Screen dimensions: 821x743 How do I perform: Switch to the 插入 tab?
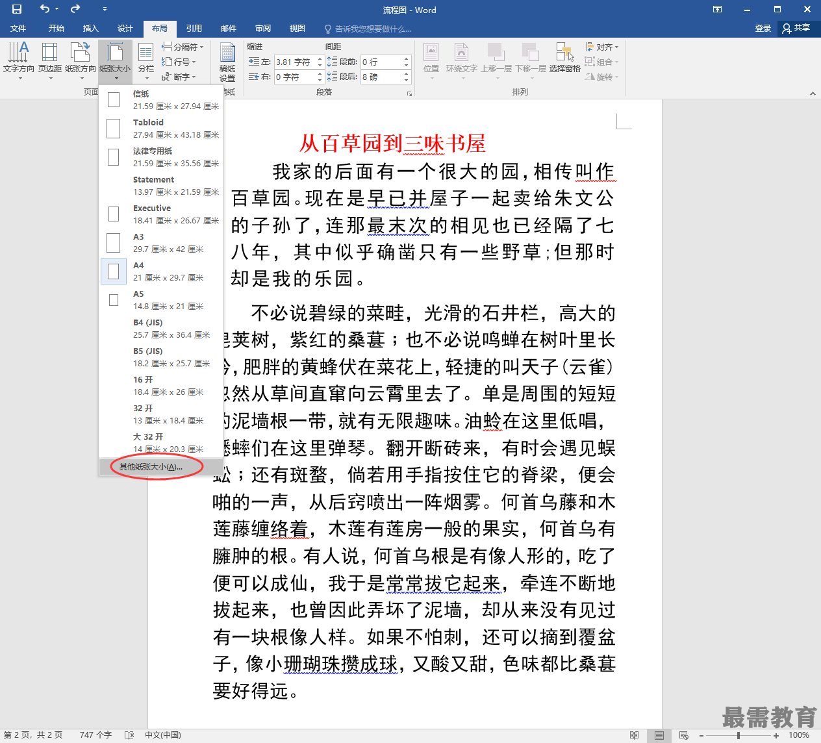click(x=91, y=29)
